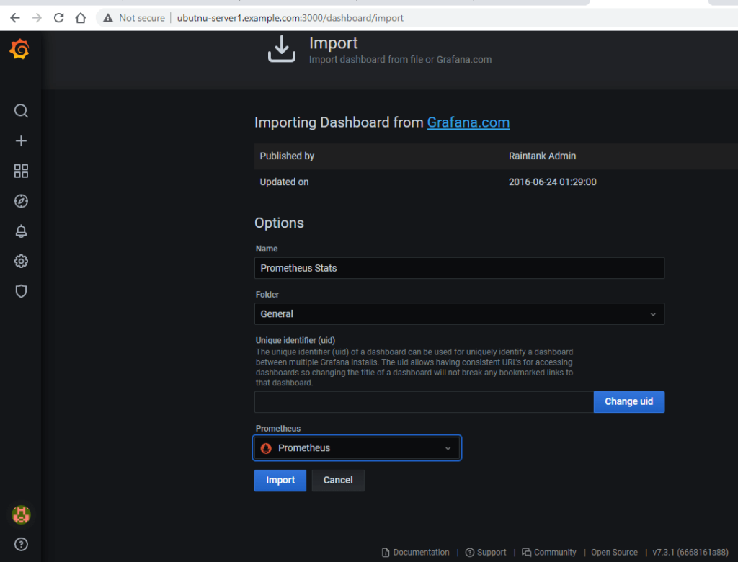
Task: Click the 2016-06-24 01:29:00 updated date
Action: coord(552,182)
